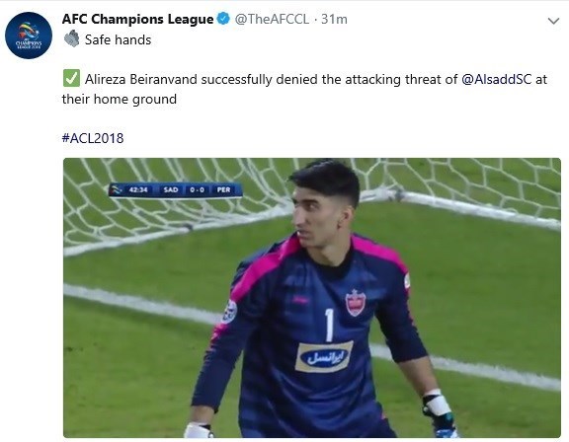Click the 0-0 score in the video
This screenshot has width=569, height=442.
[197, 189]
